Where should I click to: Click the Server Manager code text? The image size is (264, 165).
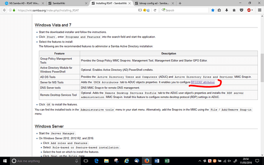pyautogui.click(x=63, y=133)
